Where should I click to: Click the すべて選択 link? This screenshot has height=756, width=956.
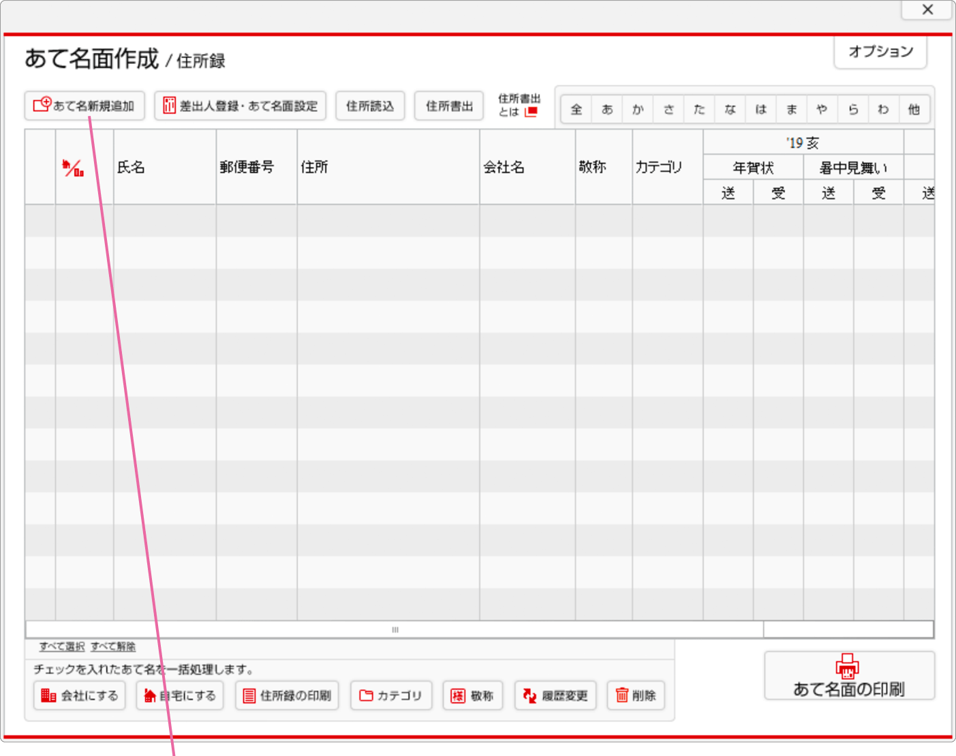[x=62, y=646]
